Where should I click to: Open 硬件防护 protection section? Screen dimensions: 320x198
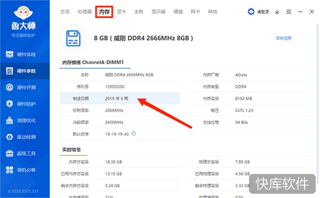25,104
